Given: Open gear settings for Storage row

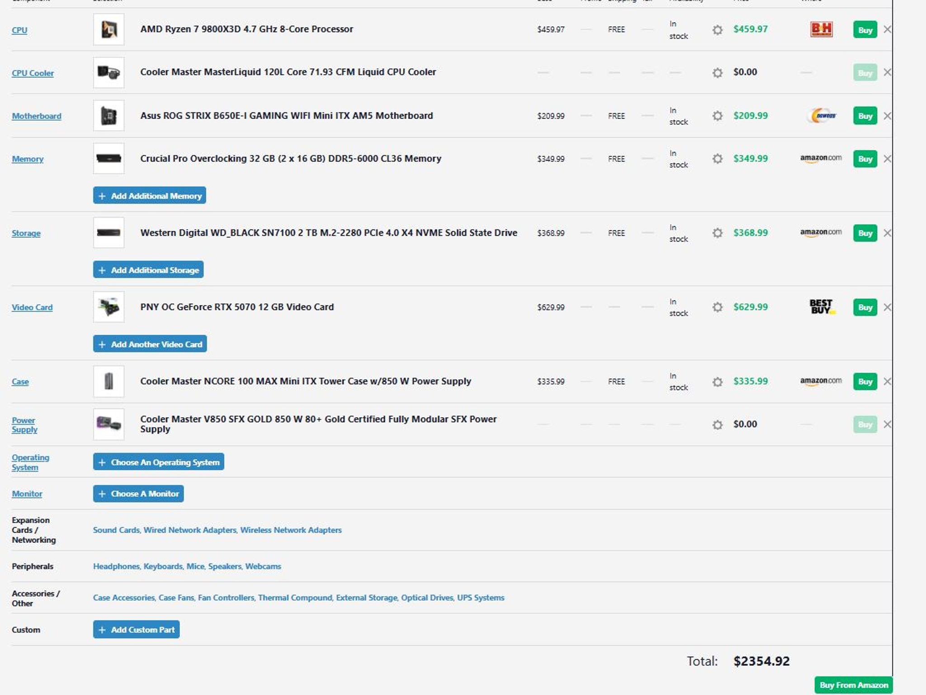Looking at the screenshot, I should (x=717, y=233).
